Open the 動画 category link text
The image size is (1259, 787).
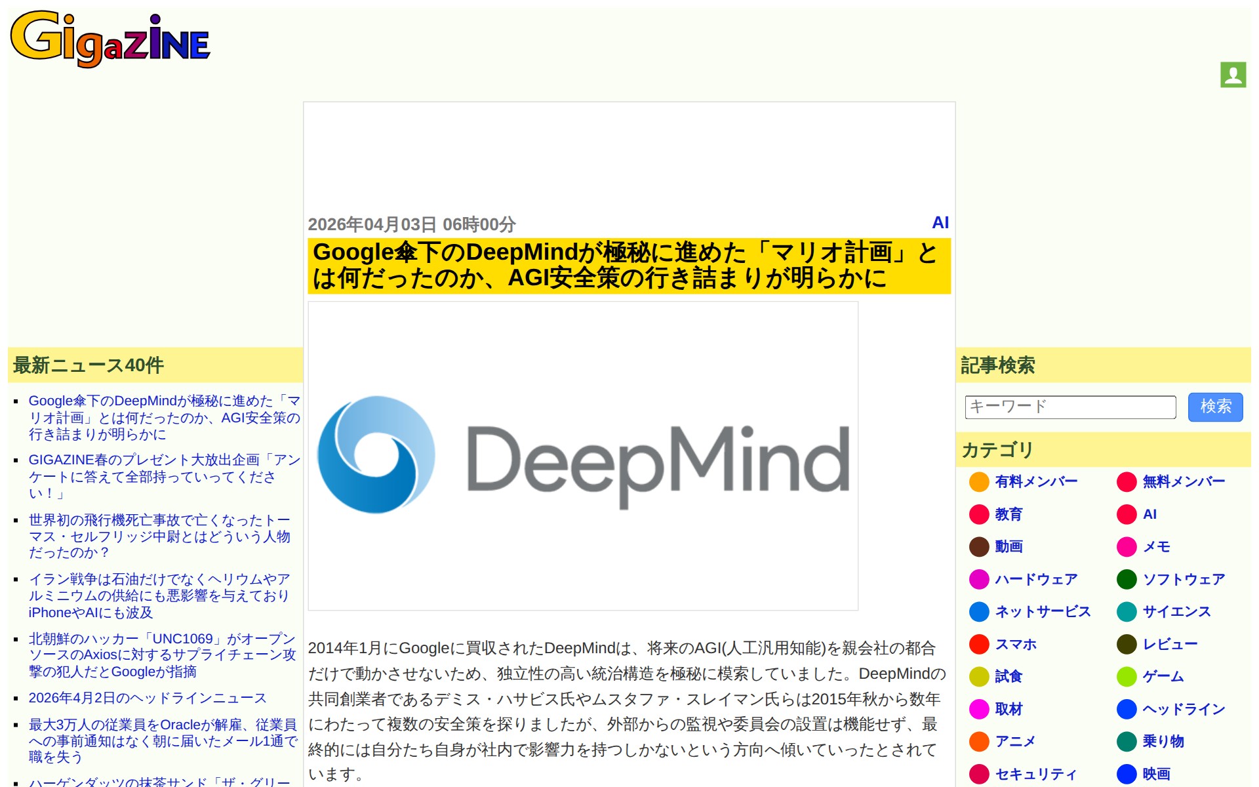1009,547
